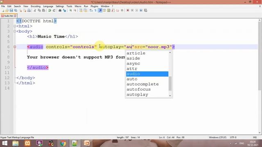Click the Open file toolbar icon
This screenshot has height=147, width=262.
(x=7, y=10)
